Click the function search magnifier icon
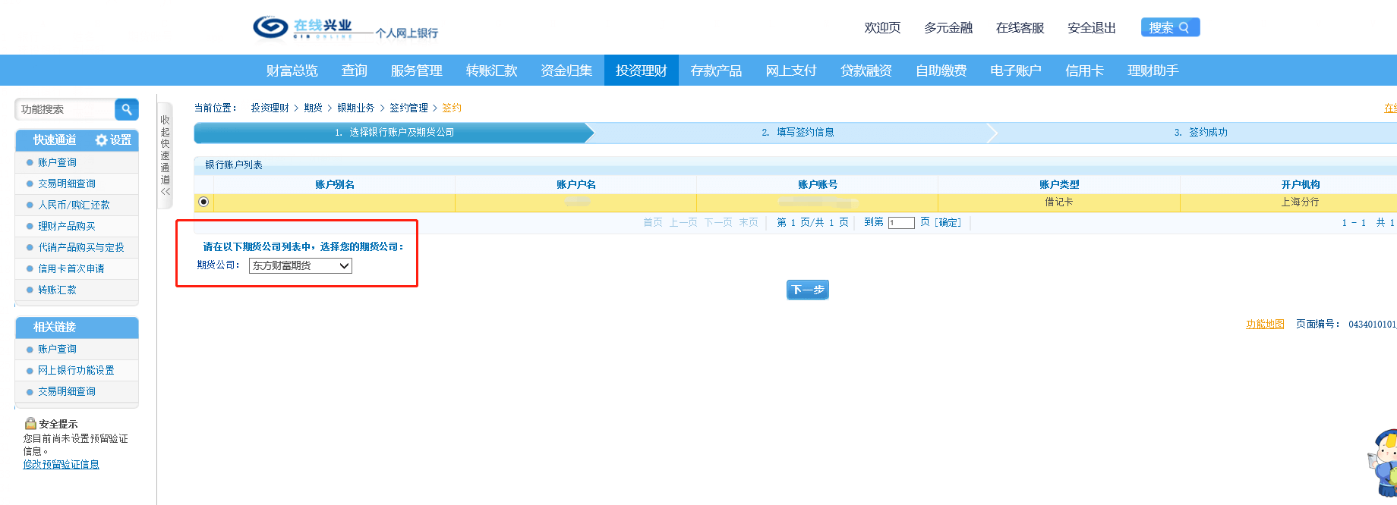1397x505 pixels. coord(127,109)
